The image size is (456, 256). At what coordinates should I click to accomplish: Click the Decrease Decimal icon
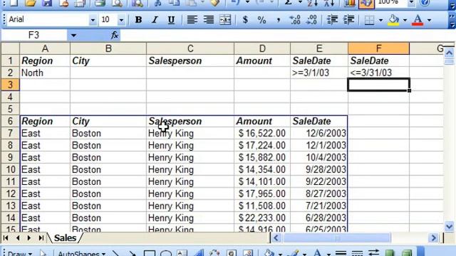(312, 20)
